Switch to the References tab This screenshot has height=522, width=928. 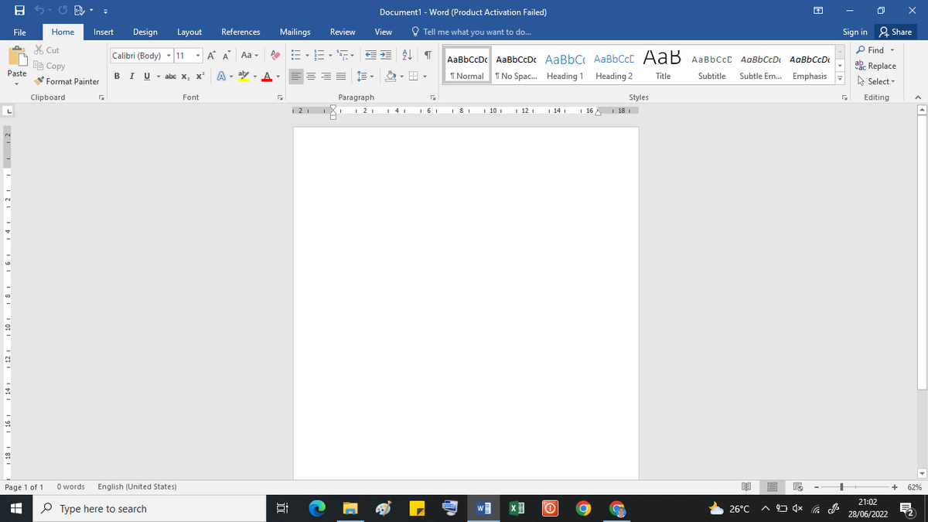[x=241, y=32]
